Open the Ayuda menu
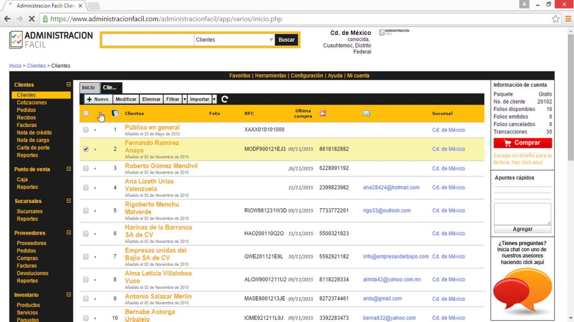 (x=335, y=76)
